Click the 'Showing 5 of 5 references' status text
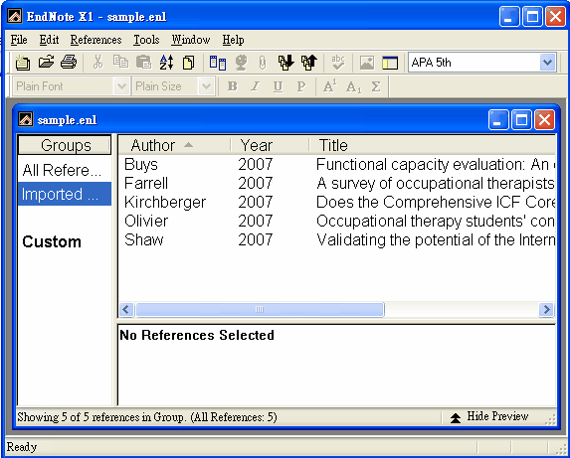This screenshot has height=458, width=570. click(x=147, y=417)
